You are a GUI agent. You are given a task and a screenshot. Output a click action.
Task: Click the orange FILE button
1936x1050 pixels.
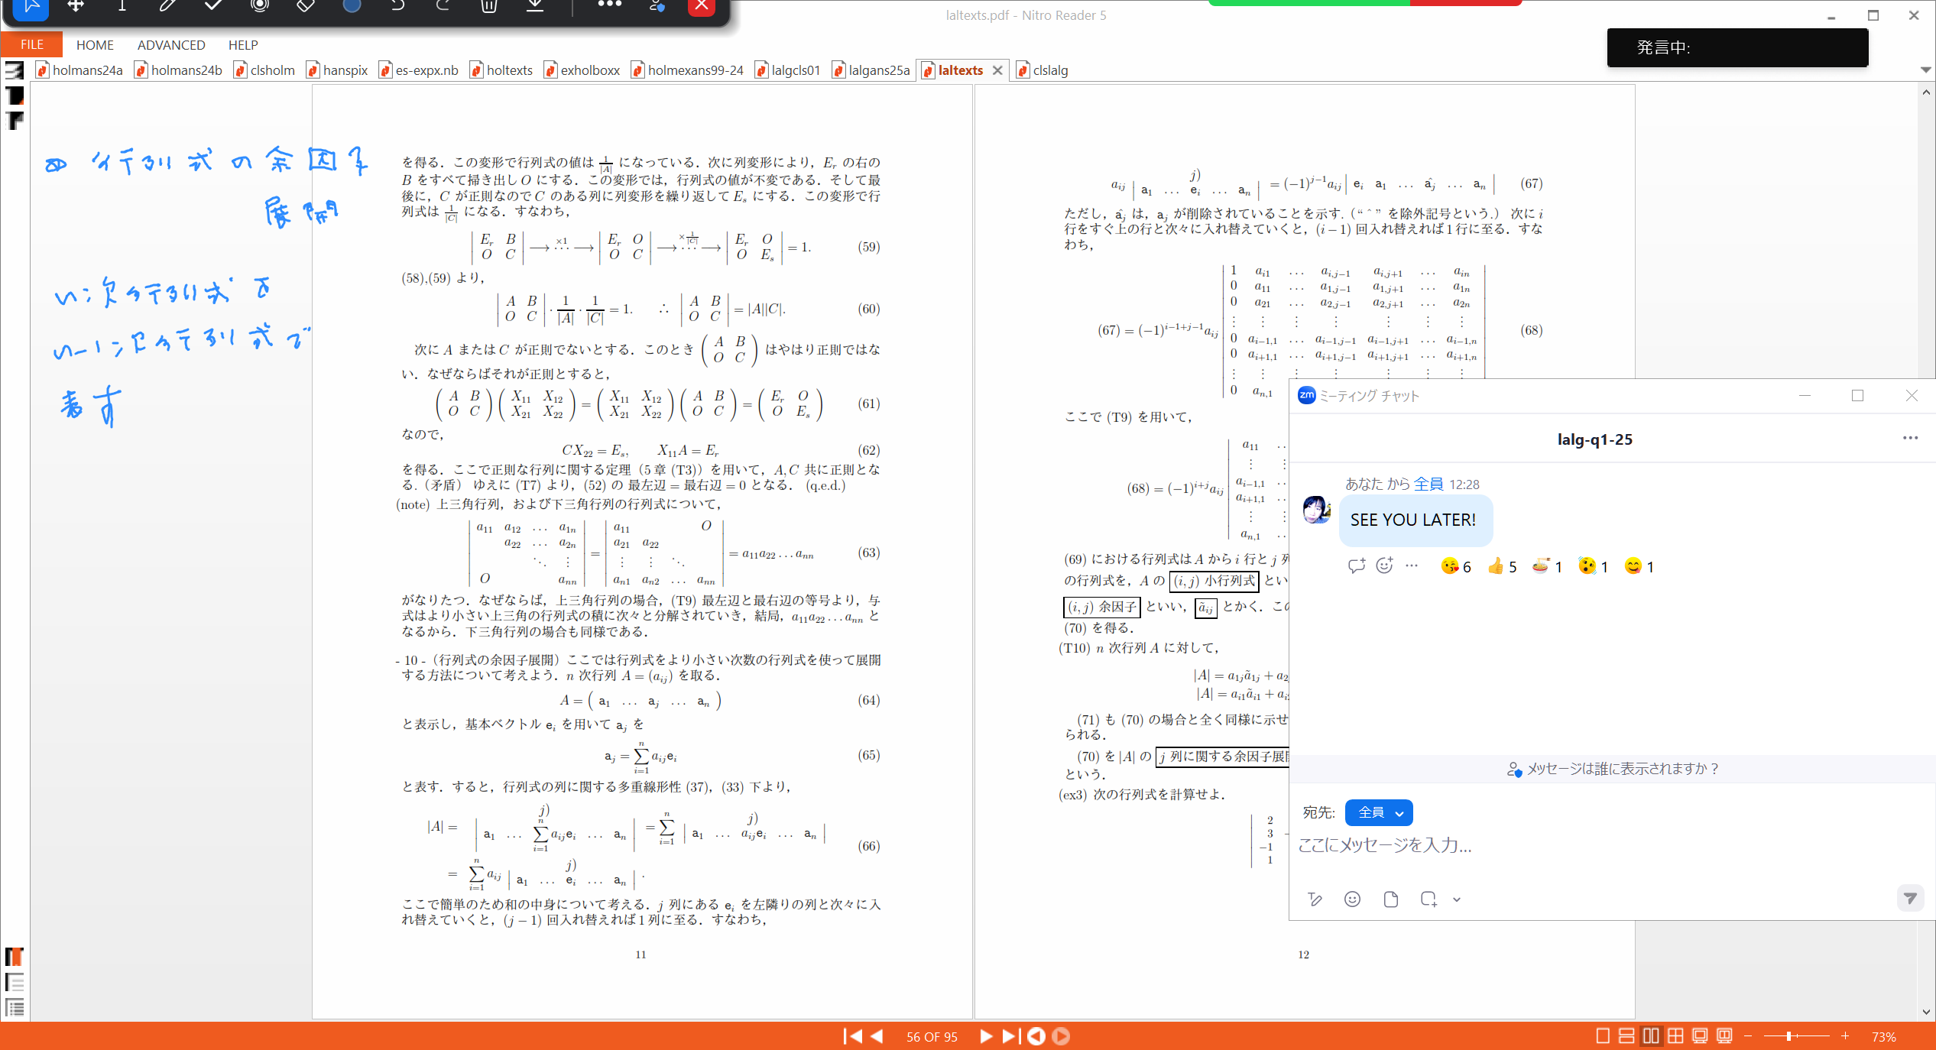(x=31, y=45)
